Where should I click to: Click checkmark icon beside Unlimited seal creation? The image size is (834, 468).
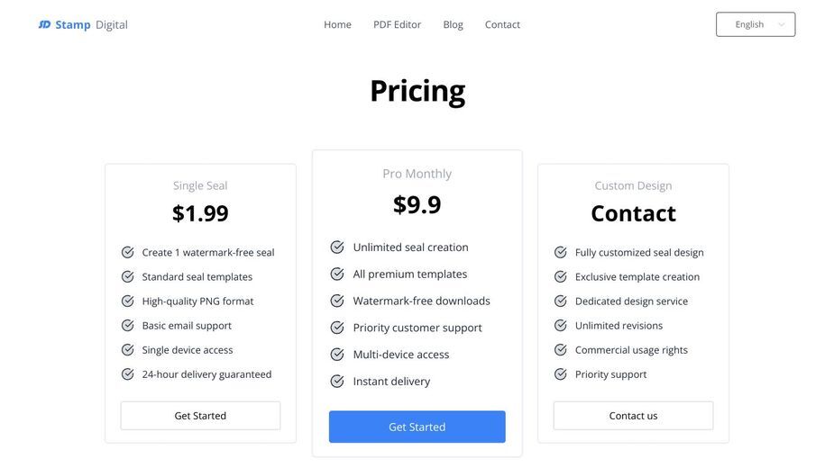click(x=337, y=247)
